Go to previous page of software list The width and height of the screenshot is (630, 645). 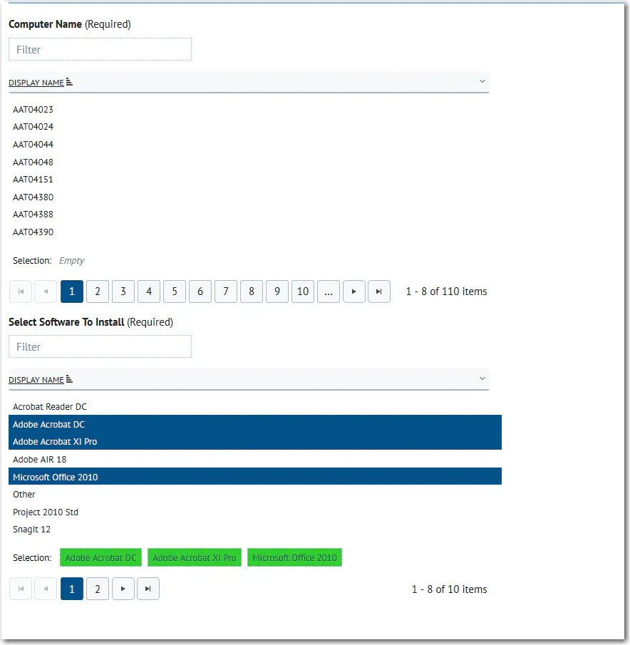46,589
